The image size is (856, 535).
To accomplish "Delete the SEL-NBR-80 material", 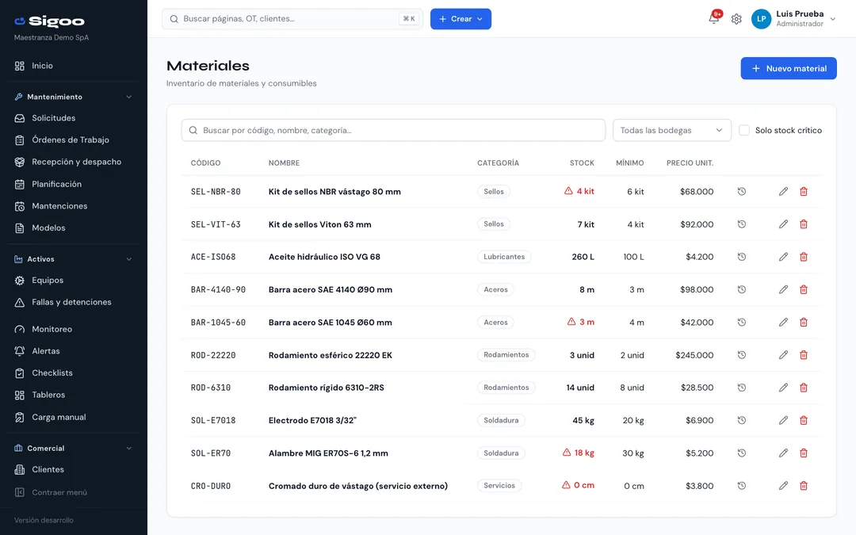I will (x=804, y=192).
